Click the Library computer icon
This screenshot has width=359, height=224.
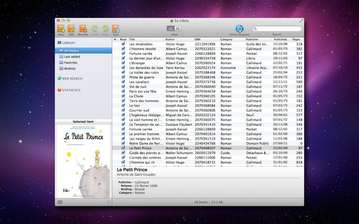(59, 43)
